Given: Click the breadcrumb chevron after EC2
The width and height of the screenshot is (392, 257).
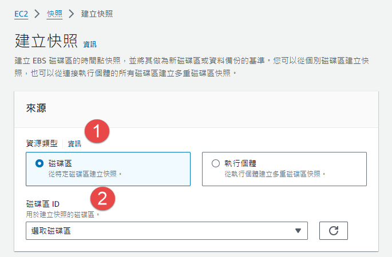Looking at the screenshot, I should click(38, 13).
